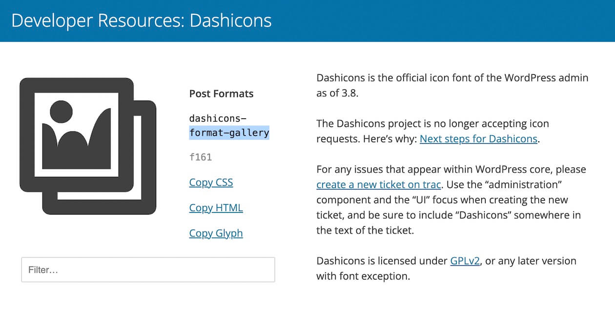Follow the create a new ticket on trac link

tap(378, 185)
